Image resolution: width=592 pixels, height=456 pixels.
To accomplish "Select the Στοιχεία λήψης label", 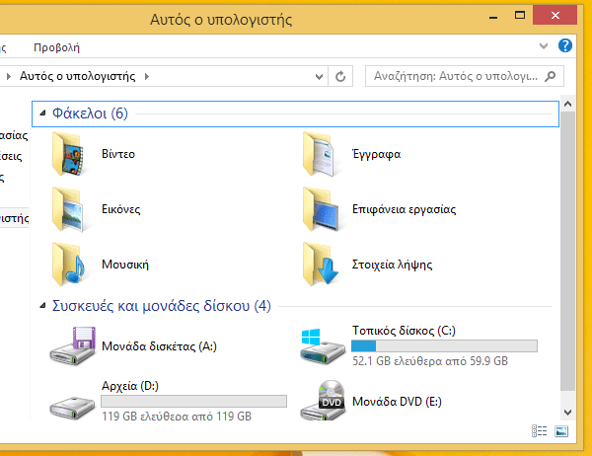I will coord(393,265).
